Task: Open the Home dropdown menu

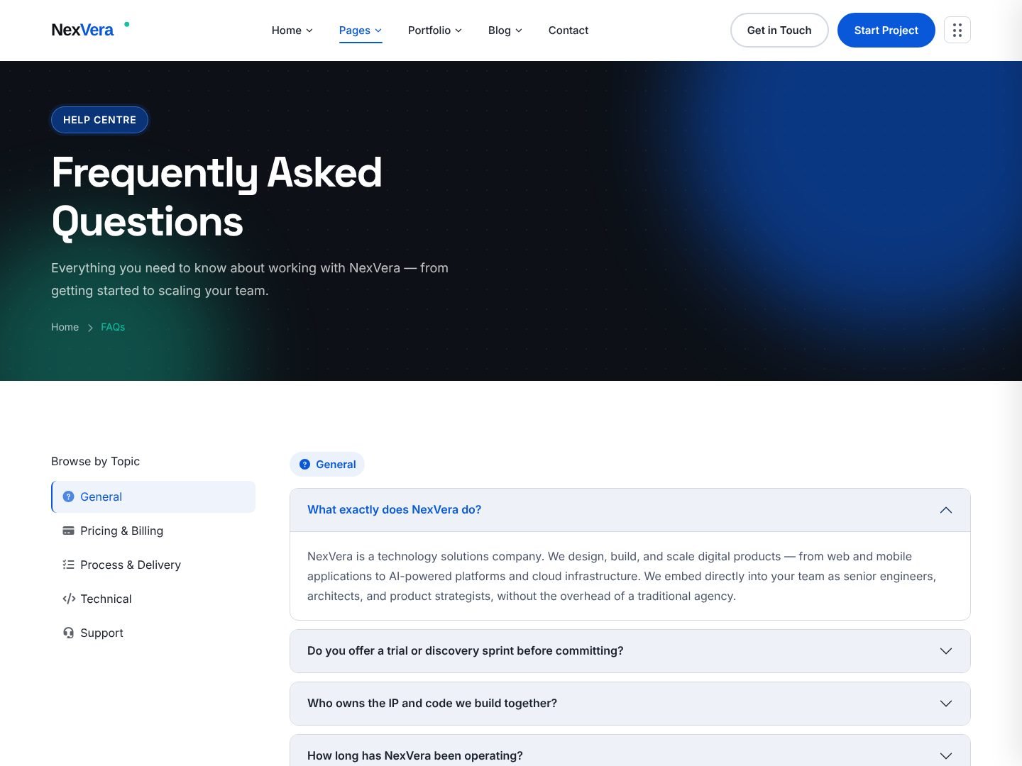Action: click(292, 30)
